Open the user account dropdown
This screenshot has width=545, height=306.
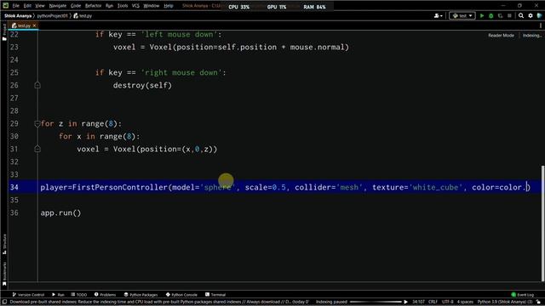coord(439,15)
